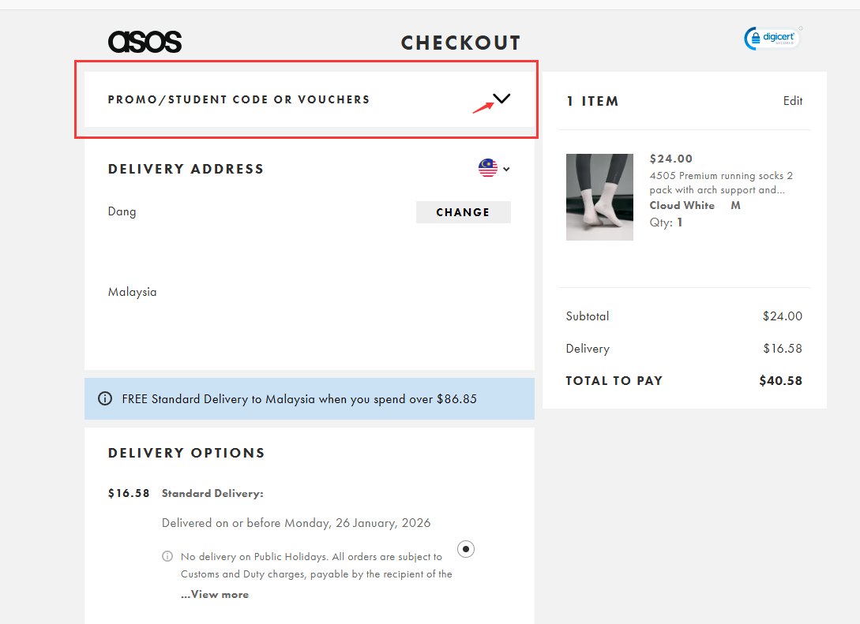Click the "1 ITEM" summary heading

tap(592, 101)
